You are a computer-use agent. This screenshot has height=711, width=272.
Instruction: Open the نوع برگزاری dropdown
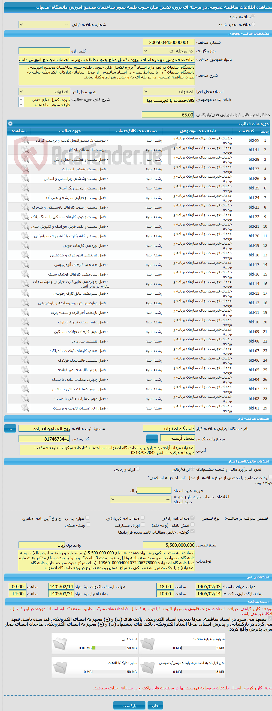pyautogui.click(x=169, y=51)
